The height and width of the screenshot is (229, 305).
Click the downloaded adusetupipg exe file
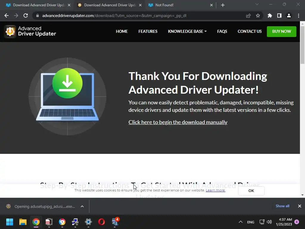point(41,206)
